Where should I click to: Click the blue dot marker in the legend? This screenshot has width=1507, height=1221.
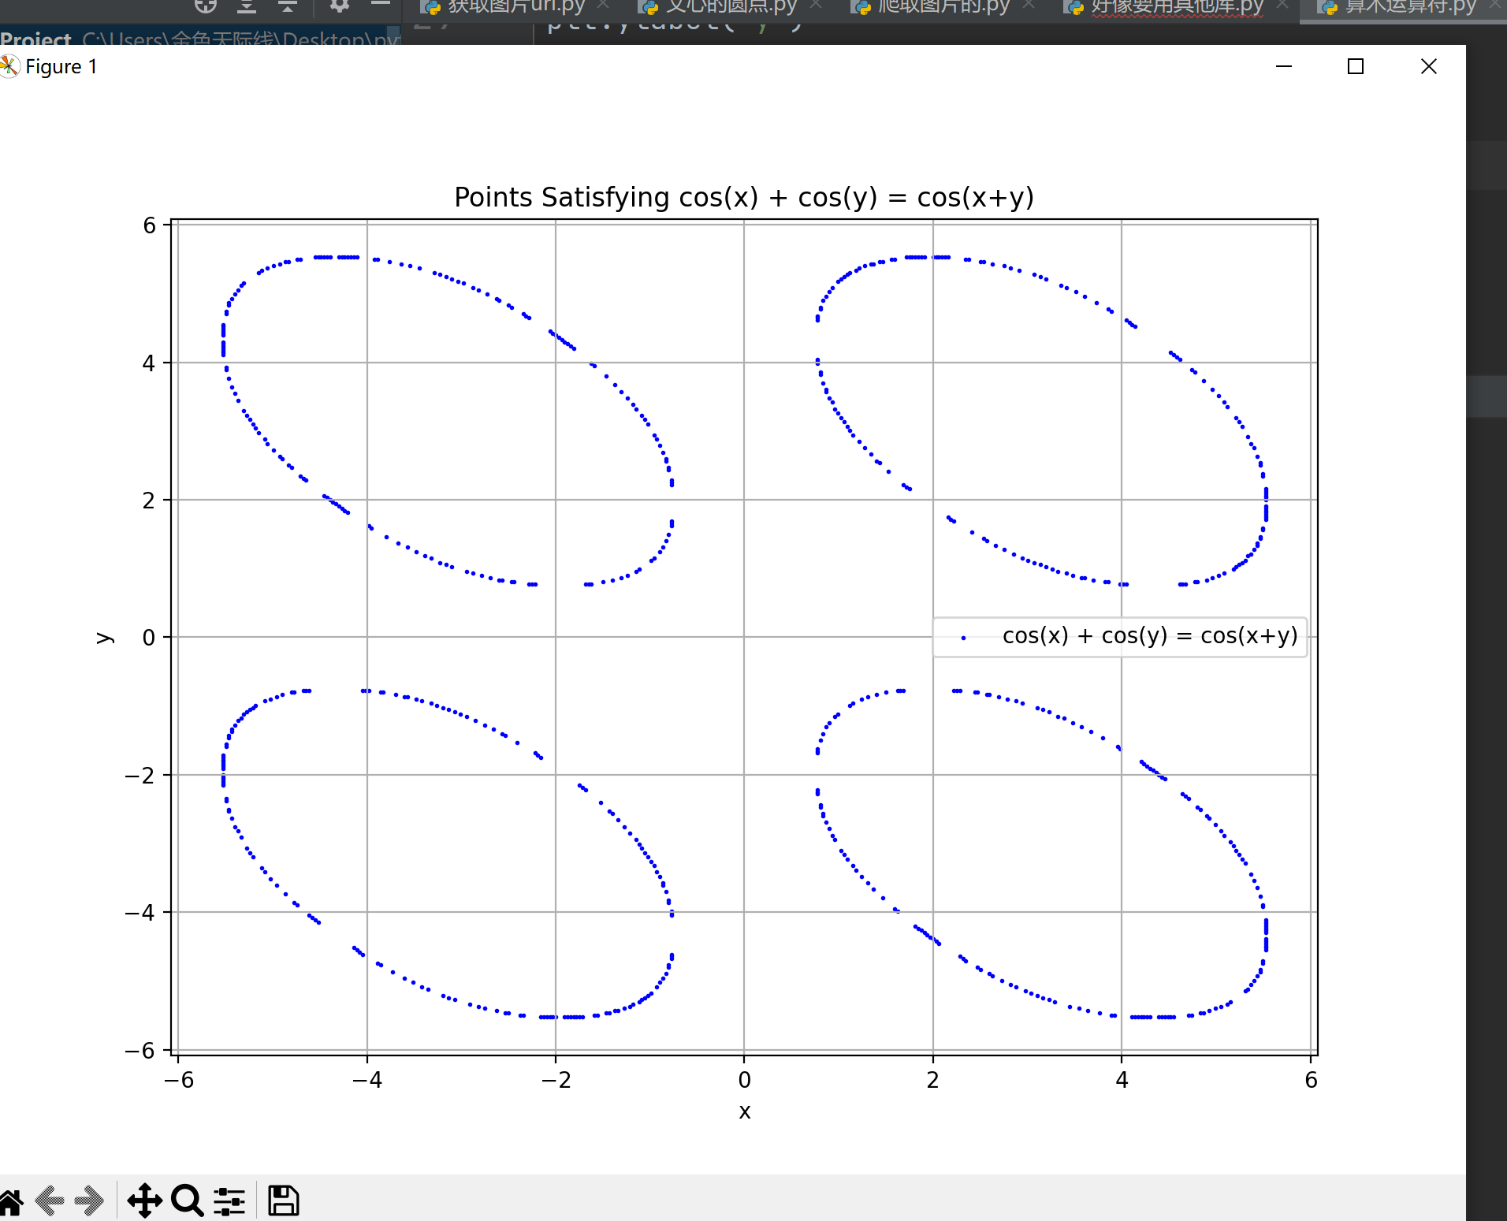coord(963,638)
